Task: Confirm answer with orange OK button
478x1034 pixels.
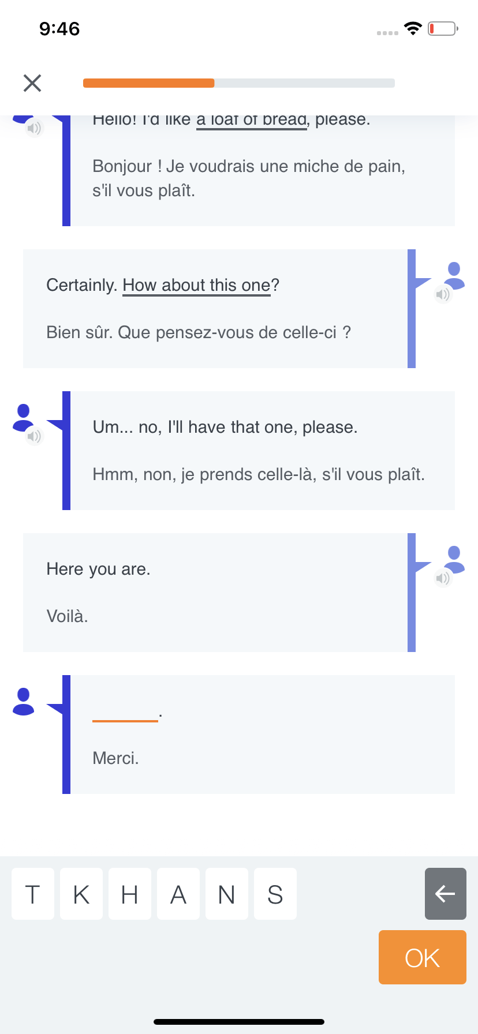Action: [423, 957]
